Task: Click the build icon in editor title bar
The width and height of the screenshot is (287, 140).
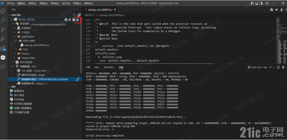Action: (272, 9)
